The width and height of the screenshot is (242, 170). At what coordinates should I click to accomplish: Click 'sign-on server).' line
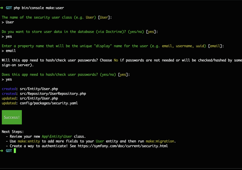[18, 65]
